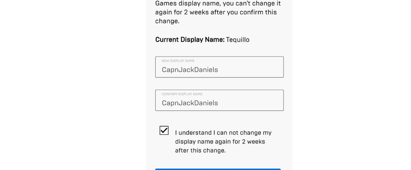Click the 'Games display name' warning paragraph

pyautogui.click(x=218, y=12)
